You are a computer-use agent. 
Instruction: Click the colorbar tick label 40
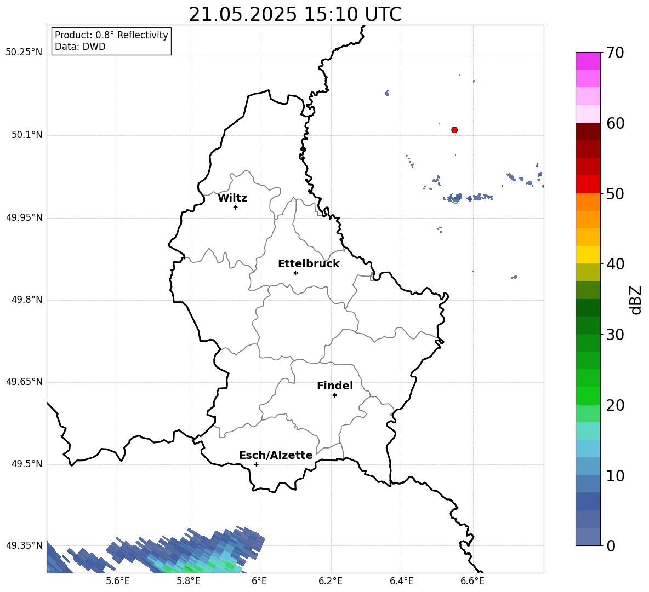(615, 264)
